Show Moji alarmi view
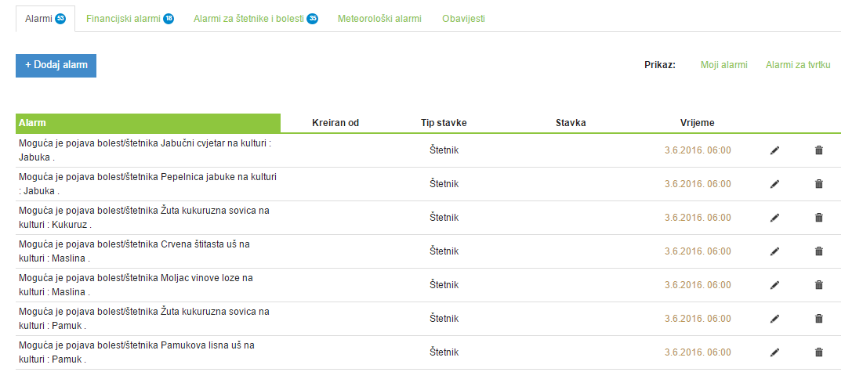The height and width of the screenshot is (372, 863). click(723, 65)
